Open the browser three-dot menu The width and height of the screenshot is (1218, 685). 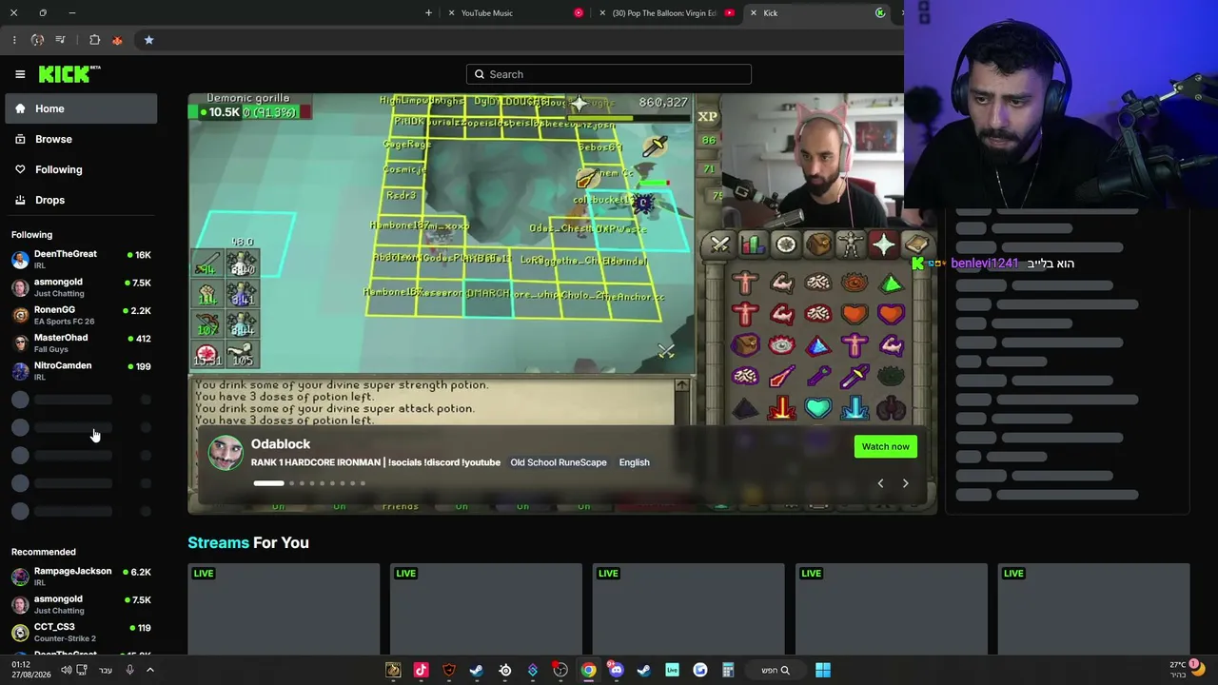coord(14,40)
